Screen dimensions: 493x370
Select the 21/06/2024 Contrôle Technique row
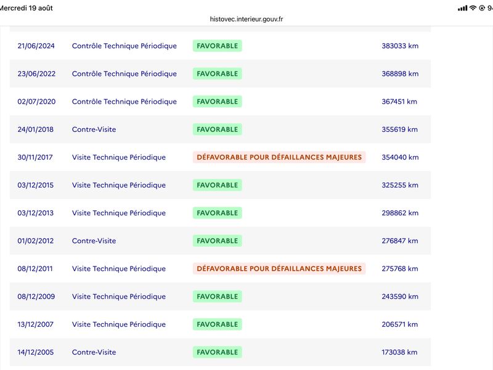click(x=220, y=46)
